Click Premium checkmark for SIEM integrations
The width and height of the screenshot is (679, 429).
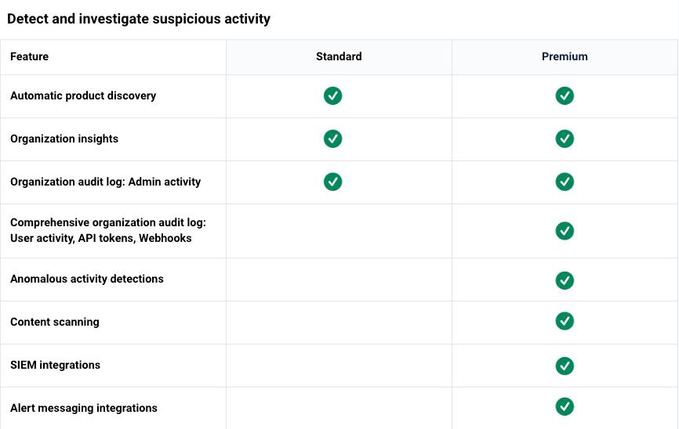[x=565, y=366]
